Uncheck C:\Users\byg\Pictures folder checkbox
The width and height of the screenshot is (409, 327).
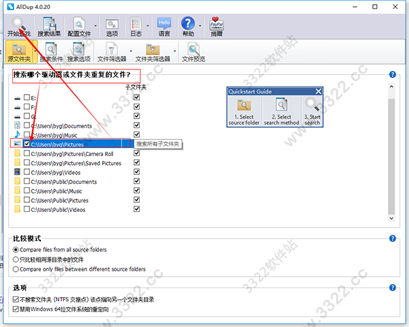(x=27, y=144)
